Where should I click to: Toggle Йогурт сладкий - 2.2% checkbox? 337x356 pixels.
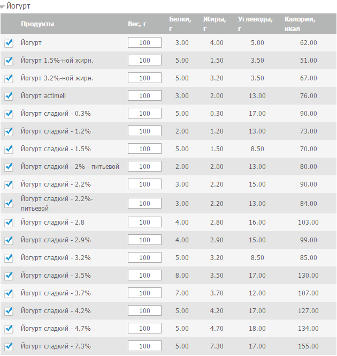tap(9, 184)
